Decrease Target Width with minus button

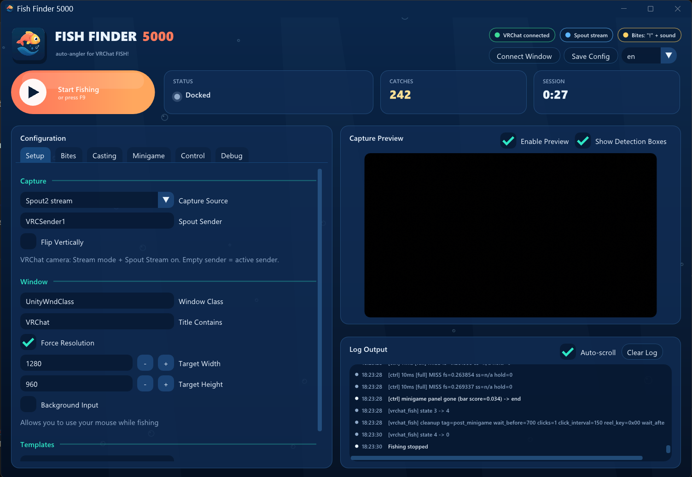[145, 363]
